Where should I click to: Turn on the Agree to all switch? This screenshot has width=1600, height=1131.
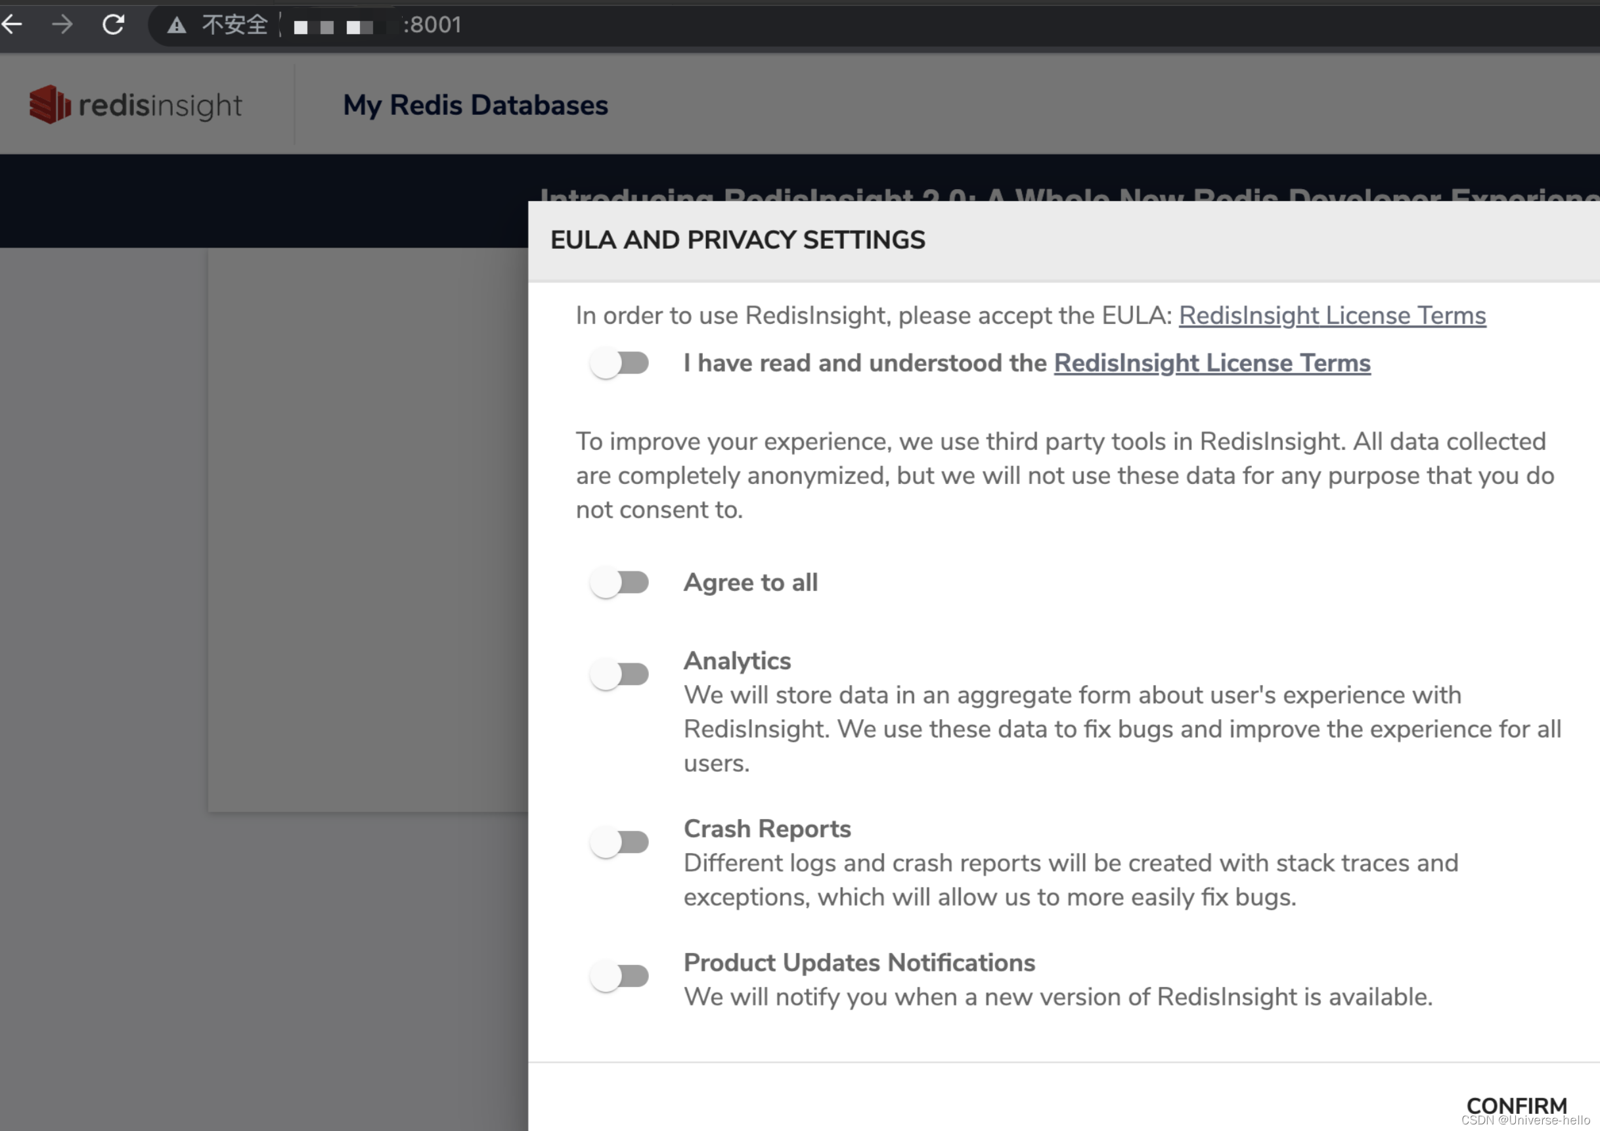click(x=620, y=582)
